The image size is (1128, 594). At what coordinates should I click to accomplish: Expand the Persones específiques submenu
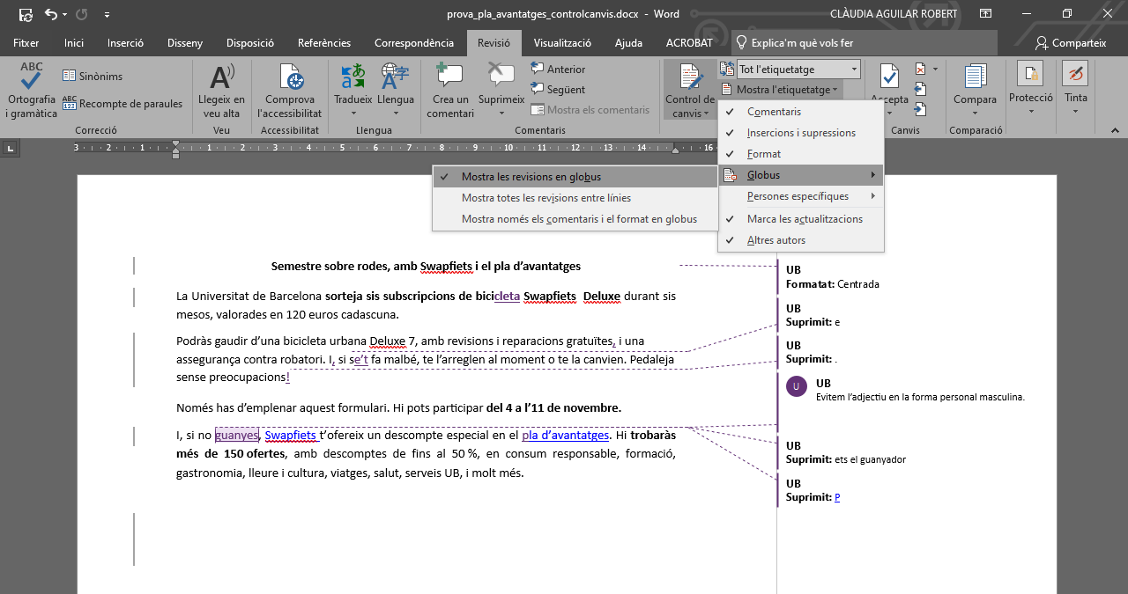pyautogui.click(x=798, y=196)
